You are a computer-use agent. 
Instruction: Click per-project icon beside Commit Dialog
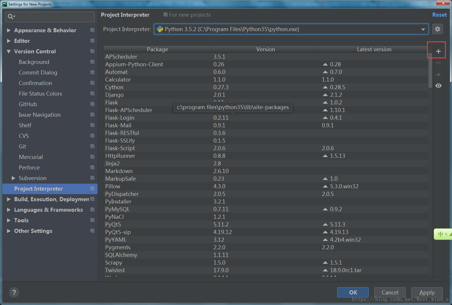tap(93, 72)
